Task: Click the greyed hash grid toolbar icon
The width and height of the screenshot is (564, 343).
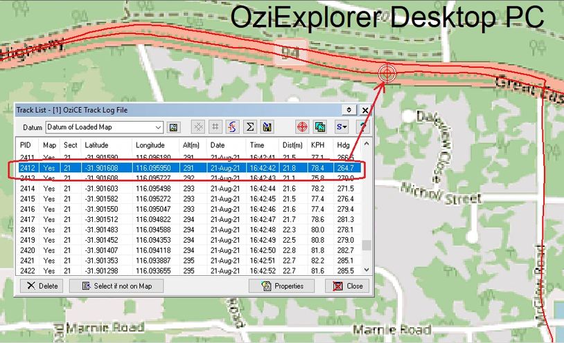Action: coord(215,127)
